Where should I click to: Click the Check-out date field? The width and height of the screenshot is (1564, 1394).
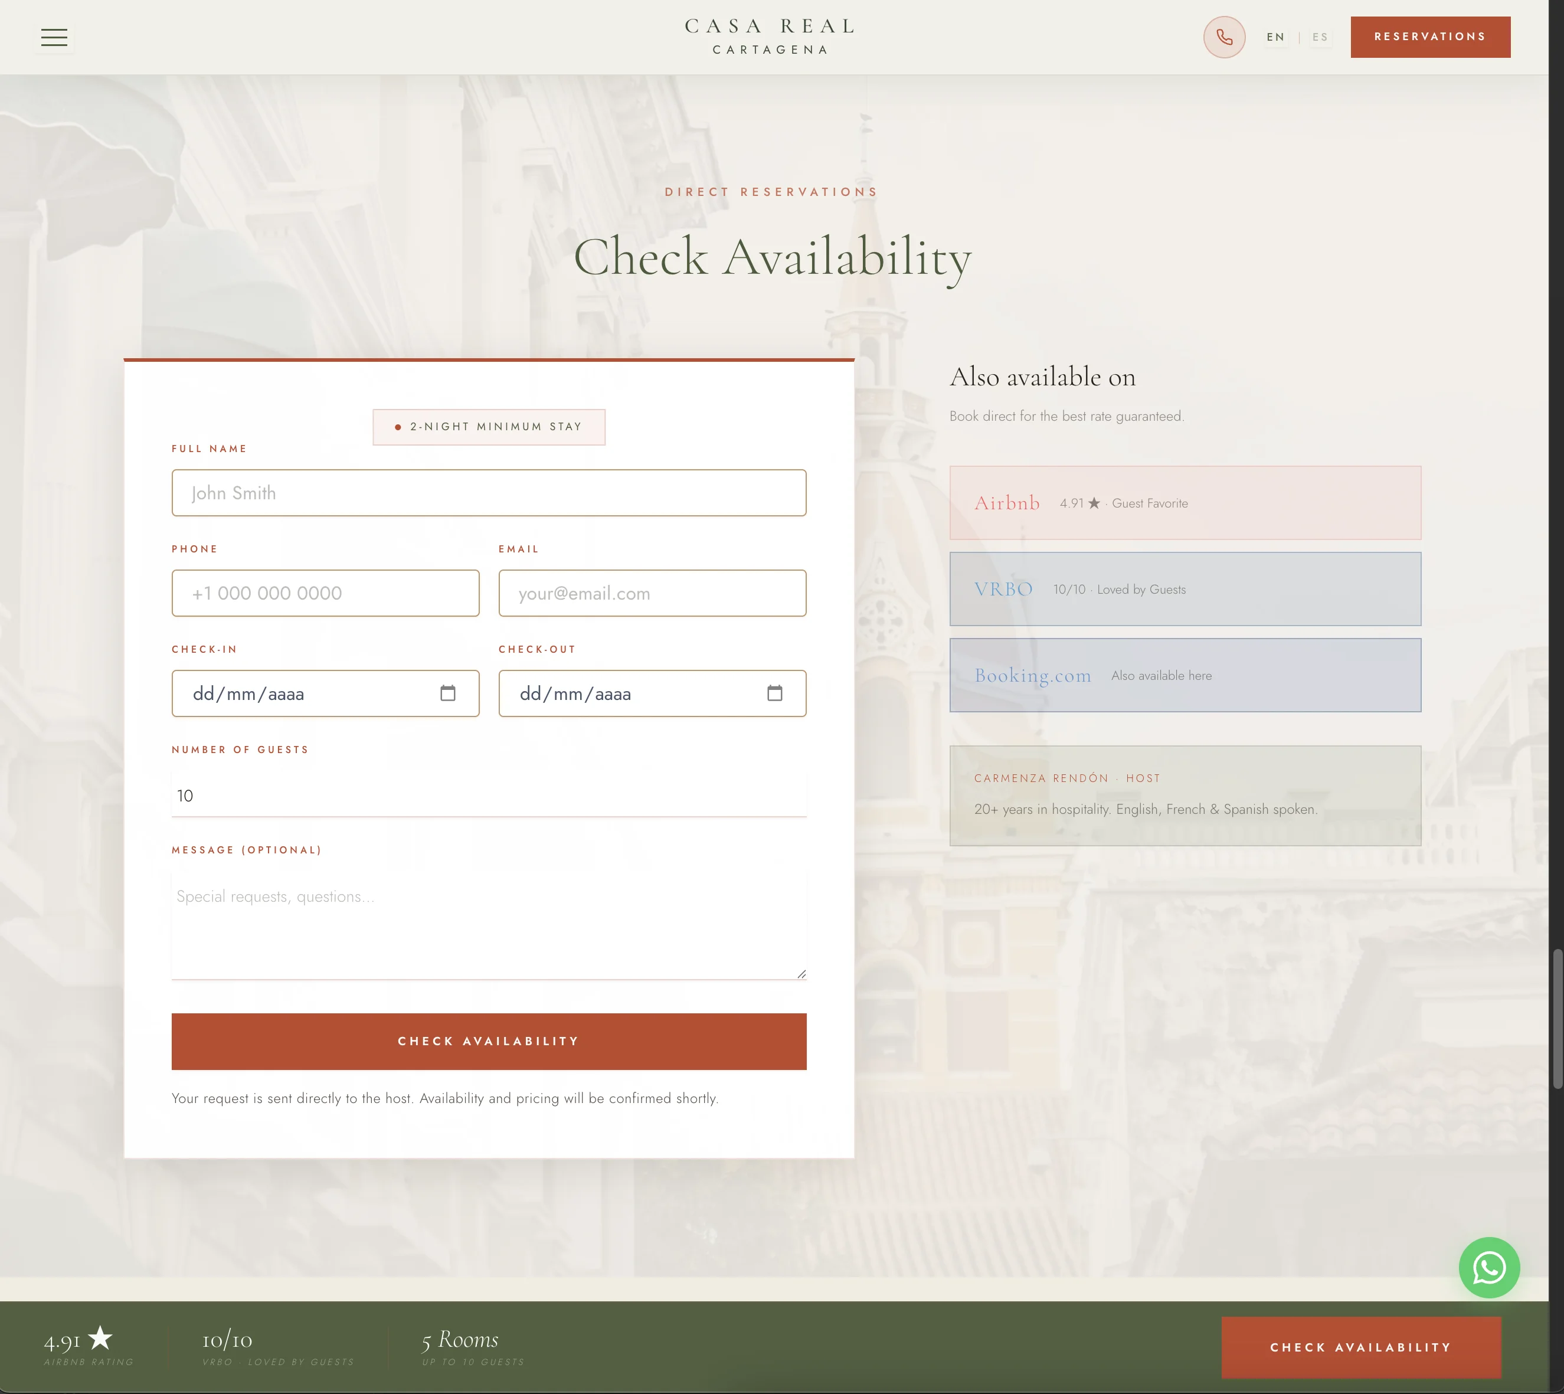pyautogui.click(x=653, y=693)
